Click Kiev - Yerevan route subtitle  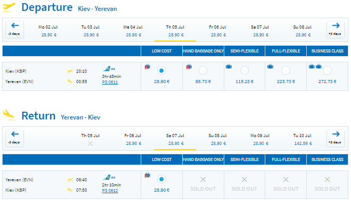point(98,9)
